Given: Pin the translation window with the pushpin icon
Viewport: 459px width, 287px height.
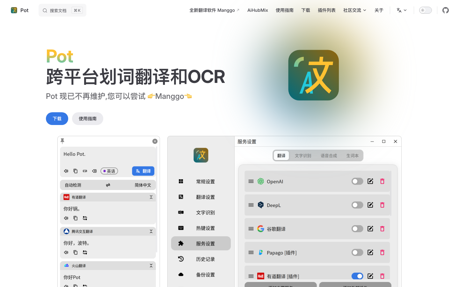Looking at the screenshot, I should point(62,141).
